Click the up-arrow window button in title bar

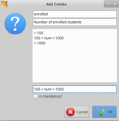(x=108, y=4)
